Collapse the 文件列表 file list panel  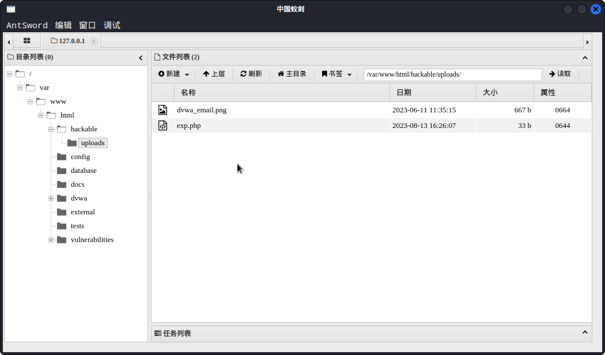click(x=585, y=58)
